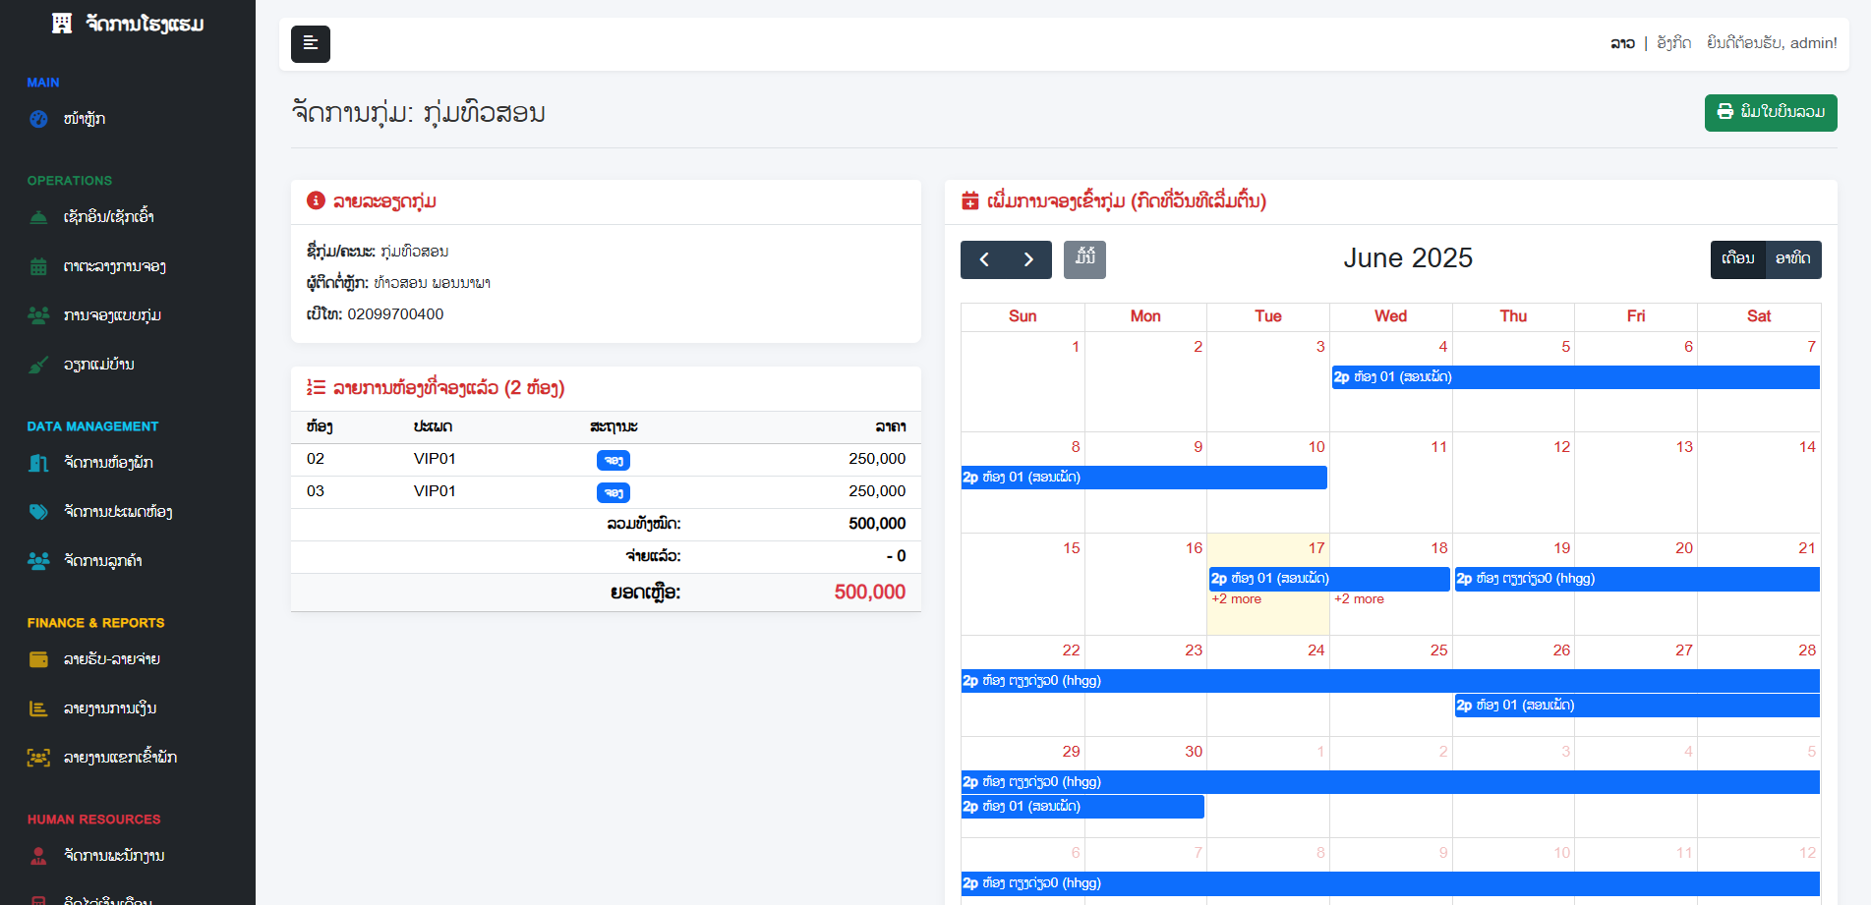This screenshot has width=1871, height=905.
Task: Go to the previous month in calendar
Action: pos(983,259)
